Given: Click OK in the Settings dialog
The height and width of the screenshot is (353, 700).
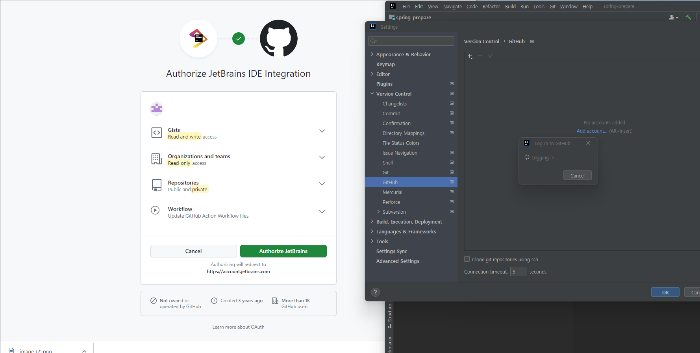Looking at the screenshot, I should [665, 292].
